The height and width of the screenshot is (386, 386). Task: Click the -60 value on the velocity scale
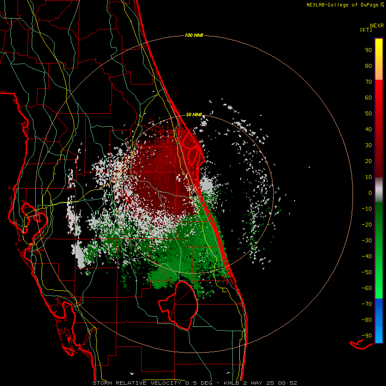tap(367, 288)
